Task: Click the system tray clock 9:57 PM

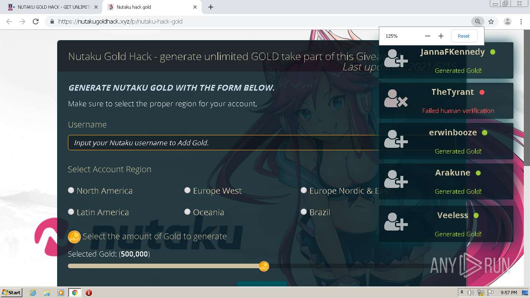Action: (x=508, y=293)
